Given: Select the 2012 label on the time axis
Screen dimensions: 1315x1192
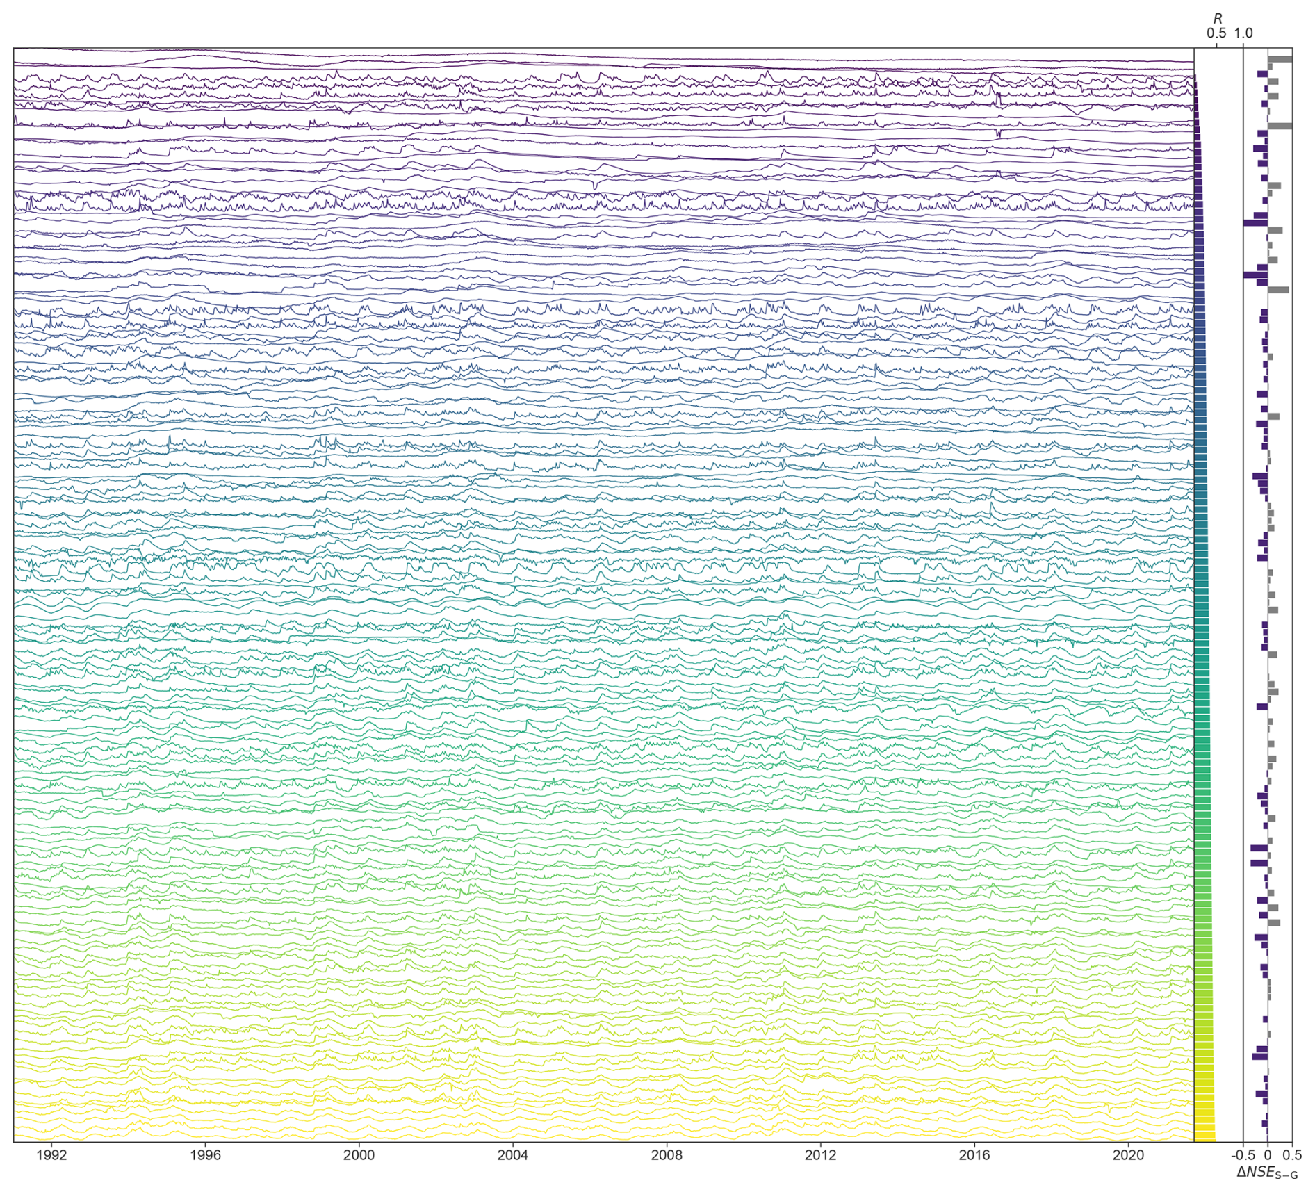Looking at the screenshot, I should coord(820,1155).
